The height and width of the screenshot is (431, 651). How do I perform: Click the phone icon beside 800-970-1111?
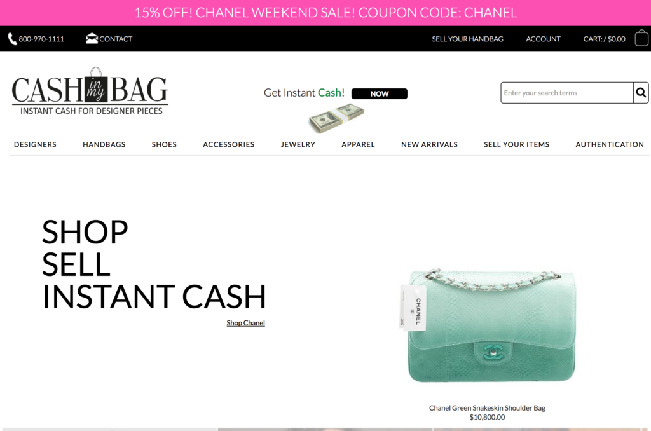click(13, 39)
